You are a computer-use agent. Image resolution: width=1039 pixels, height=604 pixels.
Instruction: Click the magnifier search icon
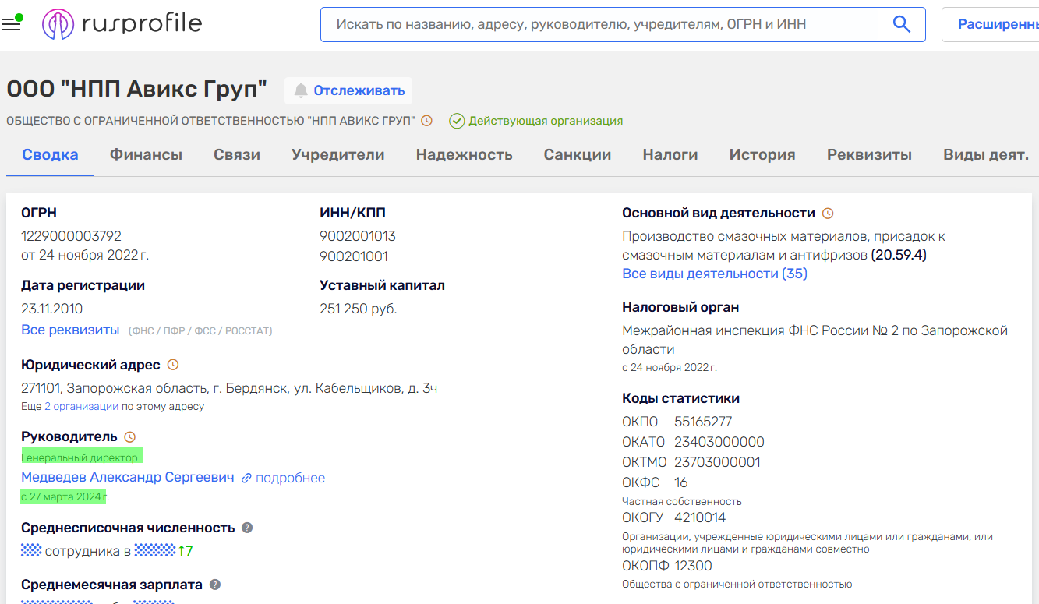tap(901, 24)
